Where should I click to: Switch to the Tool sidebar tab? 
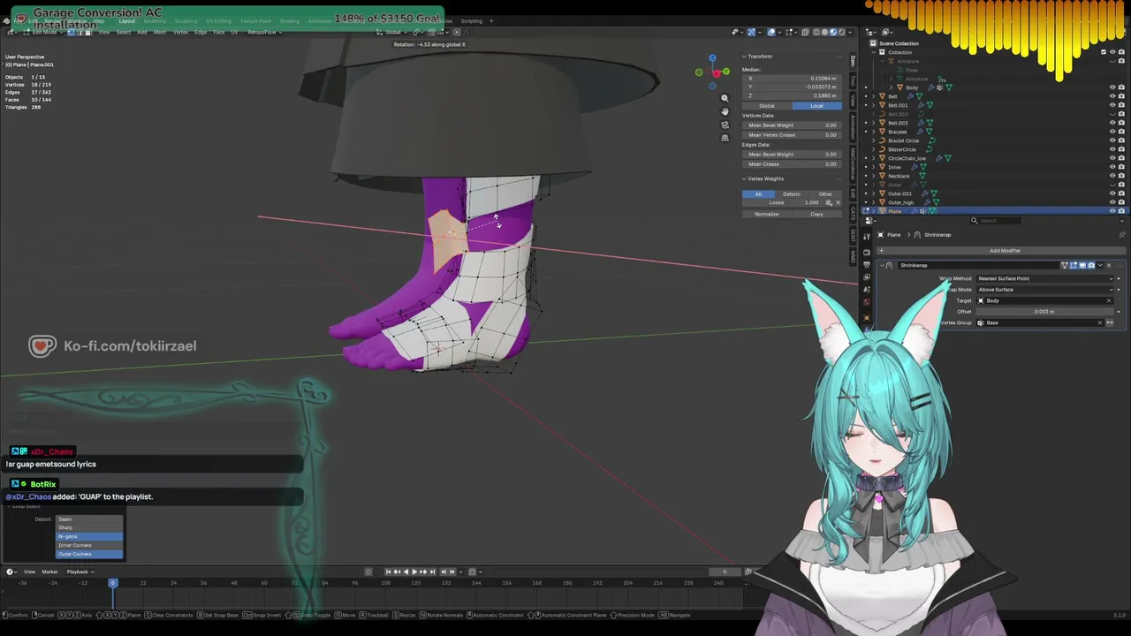[x=853, y=80]
